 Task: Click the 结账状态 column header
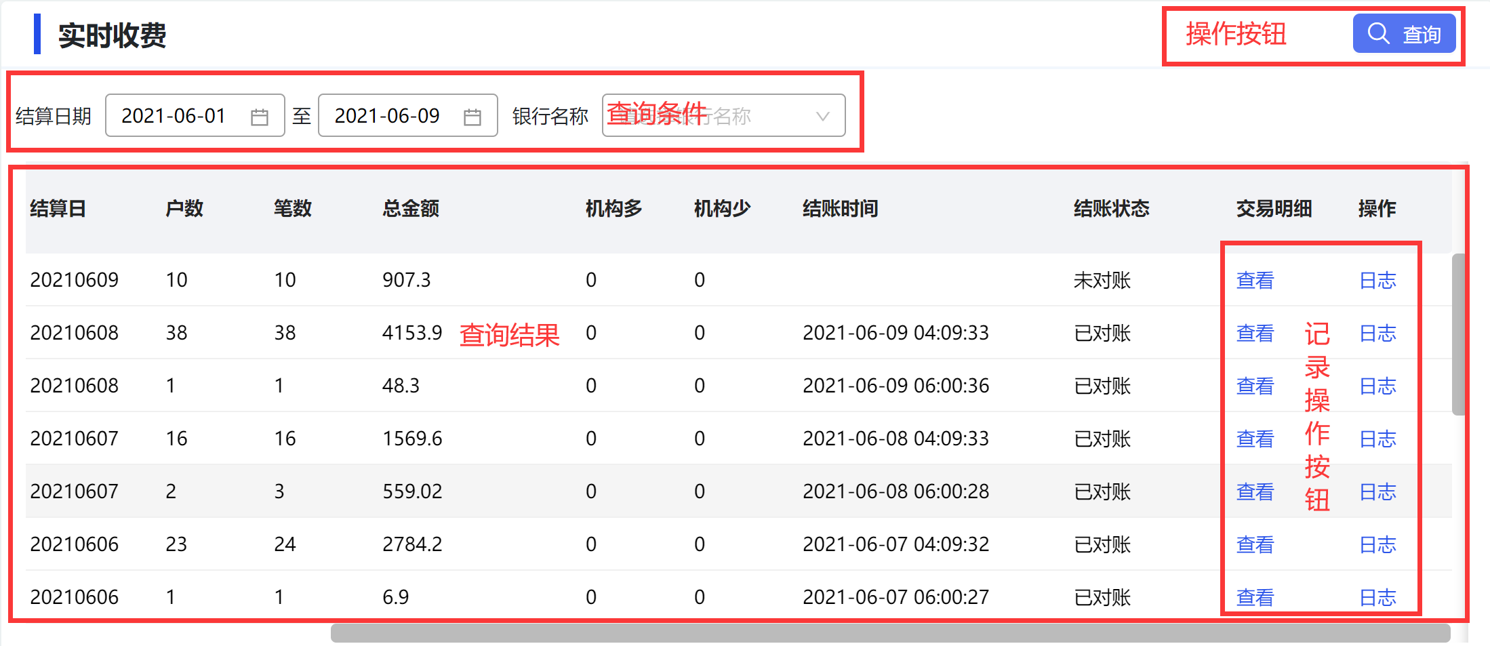(x=1112, y=208)
